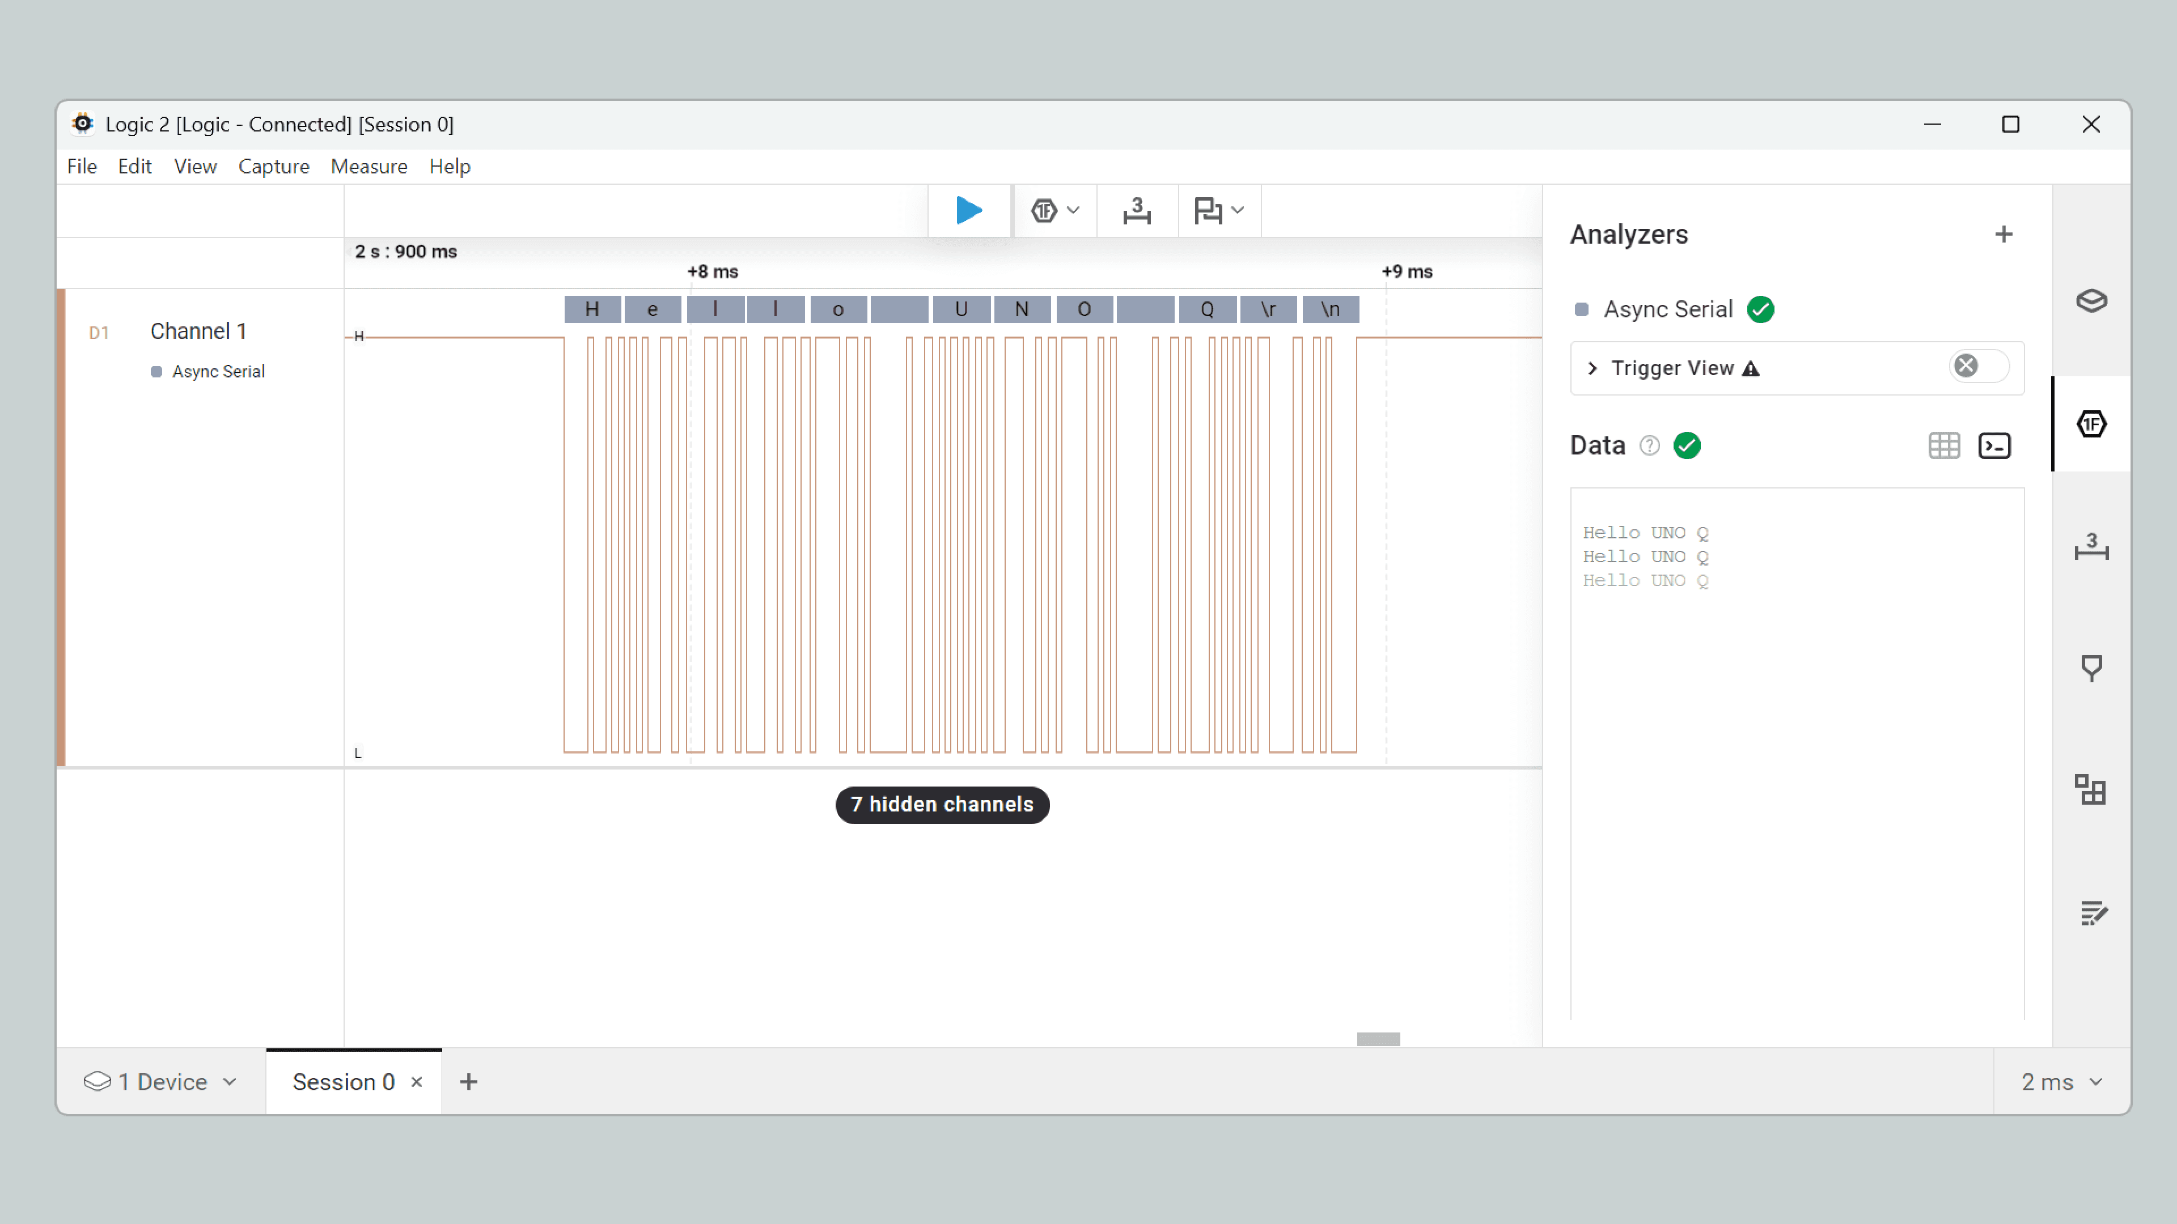The width and height of the screenshot is (2177, 1224).
Task: Add a new analyzer with plus icon
Action: [2003, 234]
